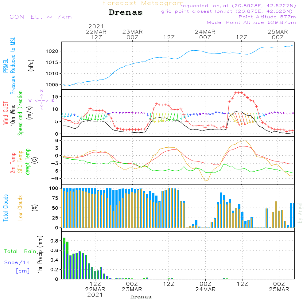The image size is (307, 307).
Task: Click the wind direction compass rose
Action: click(x=41, y=100)
